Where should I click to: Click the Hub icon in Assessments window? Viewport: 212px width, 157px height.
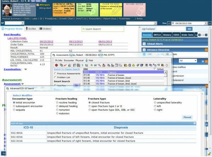[87, 60]
